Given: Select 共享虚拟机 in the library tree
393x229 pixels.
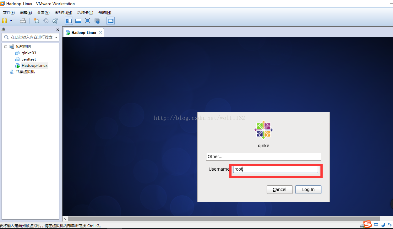Looking at the screenshot, I should tap(25, 72).
